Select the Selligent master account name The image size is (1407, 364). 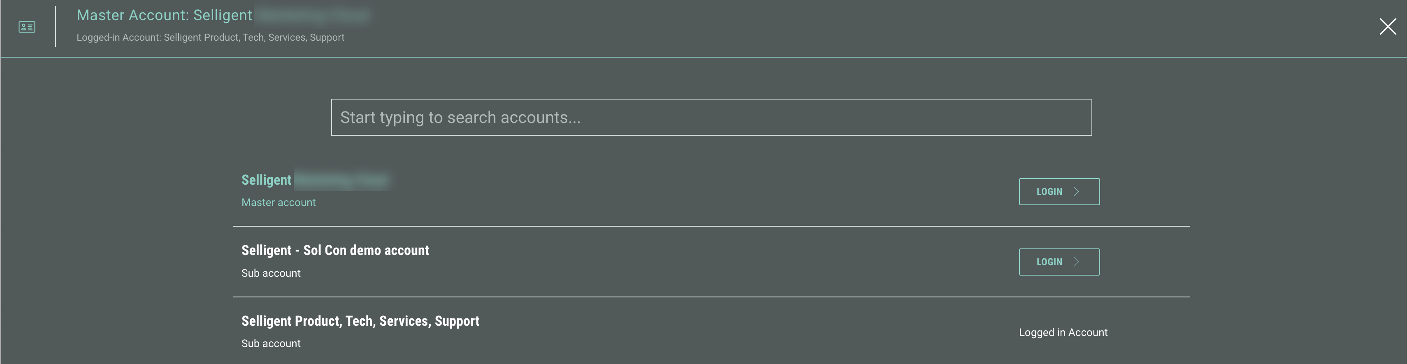267,180
